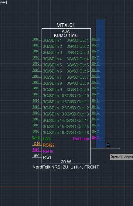
Task: Select the 3G/SD Out 3 port label
Action: click(x=78, y=52)
